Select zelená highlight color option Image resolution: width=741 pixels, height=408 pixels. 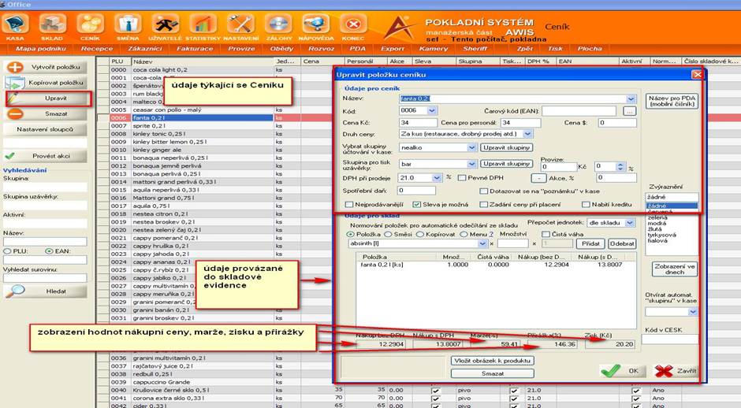pyautogui.click(x=657, y=217)
